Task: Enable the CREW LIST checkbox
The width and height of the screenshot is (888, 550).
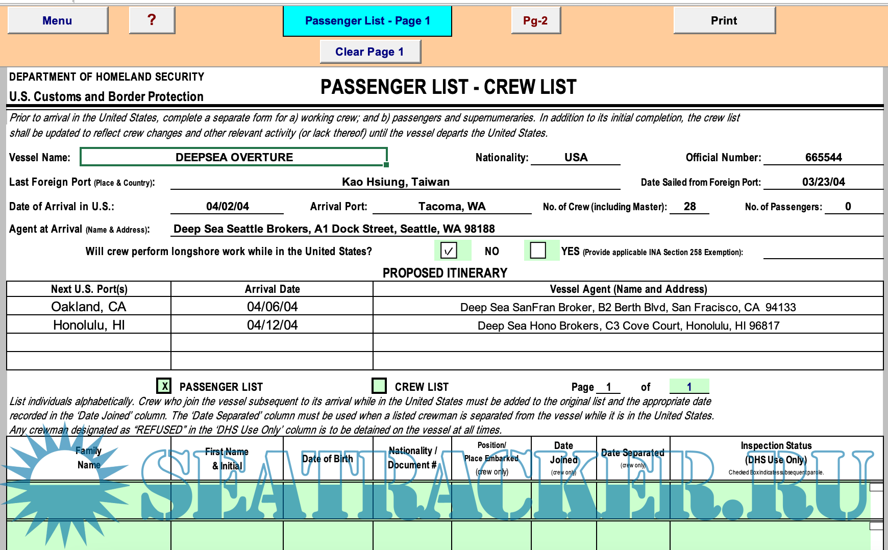Action: [379, 386]
